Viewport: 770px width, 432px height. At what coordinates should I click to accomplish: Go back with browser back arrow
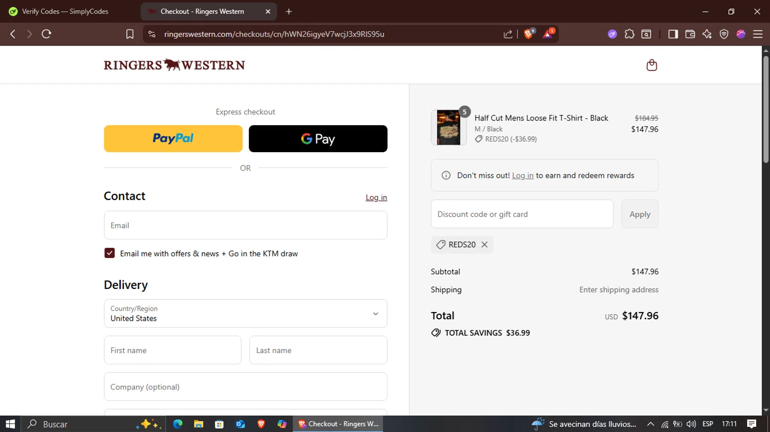click(13, 34)
